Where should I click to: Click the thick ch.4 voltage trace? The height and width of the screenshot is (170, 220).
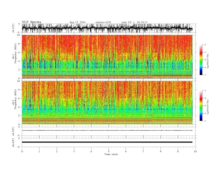click(107, 142)
